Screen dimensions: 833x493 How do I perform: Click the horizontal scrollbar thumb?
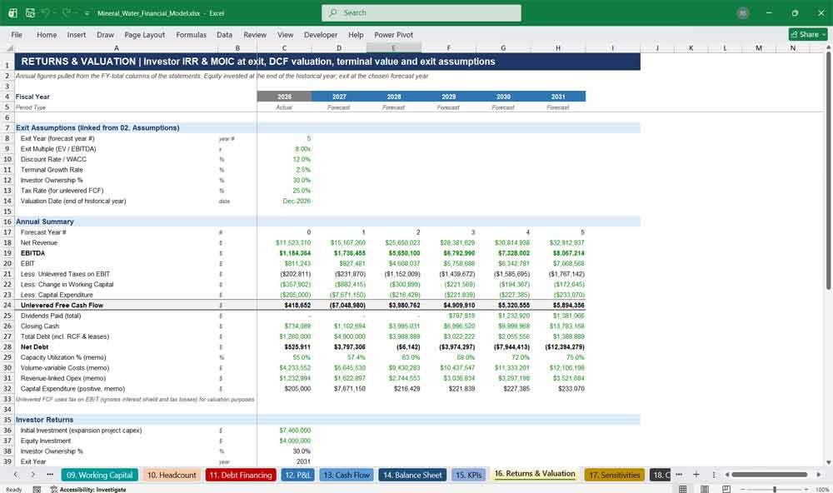(769, 475)
